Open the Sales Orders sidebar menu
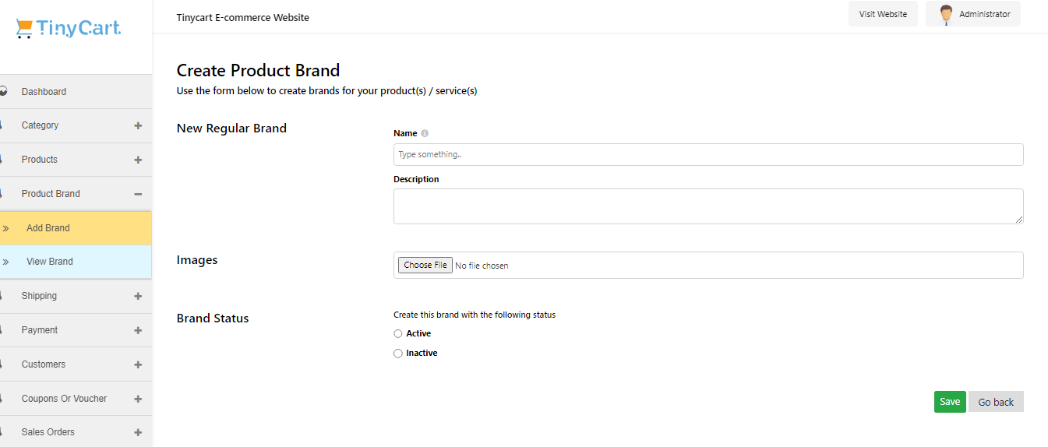Viewport: 1048px width, 447px height. click(76, 432)
